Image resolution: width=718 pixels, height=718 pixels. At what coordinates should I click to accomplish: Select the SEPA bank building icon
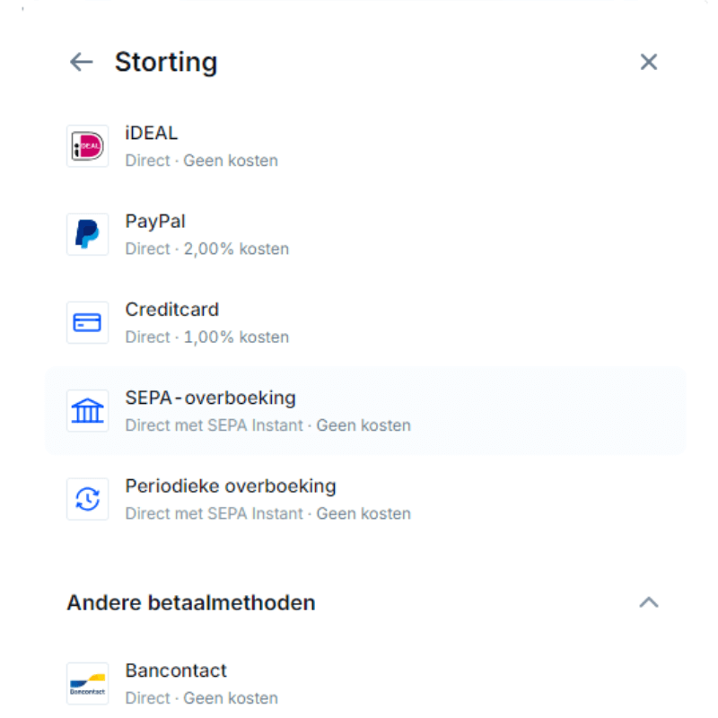coord(87,410)
